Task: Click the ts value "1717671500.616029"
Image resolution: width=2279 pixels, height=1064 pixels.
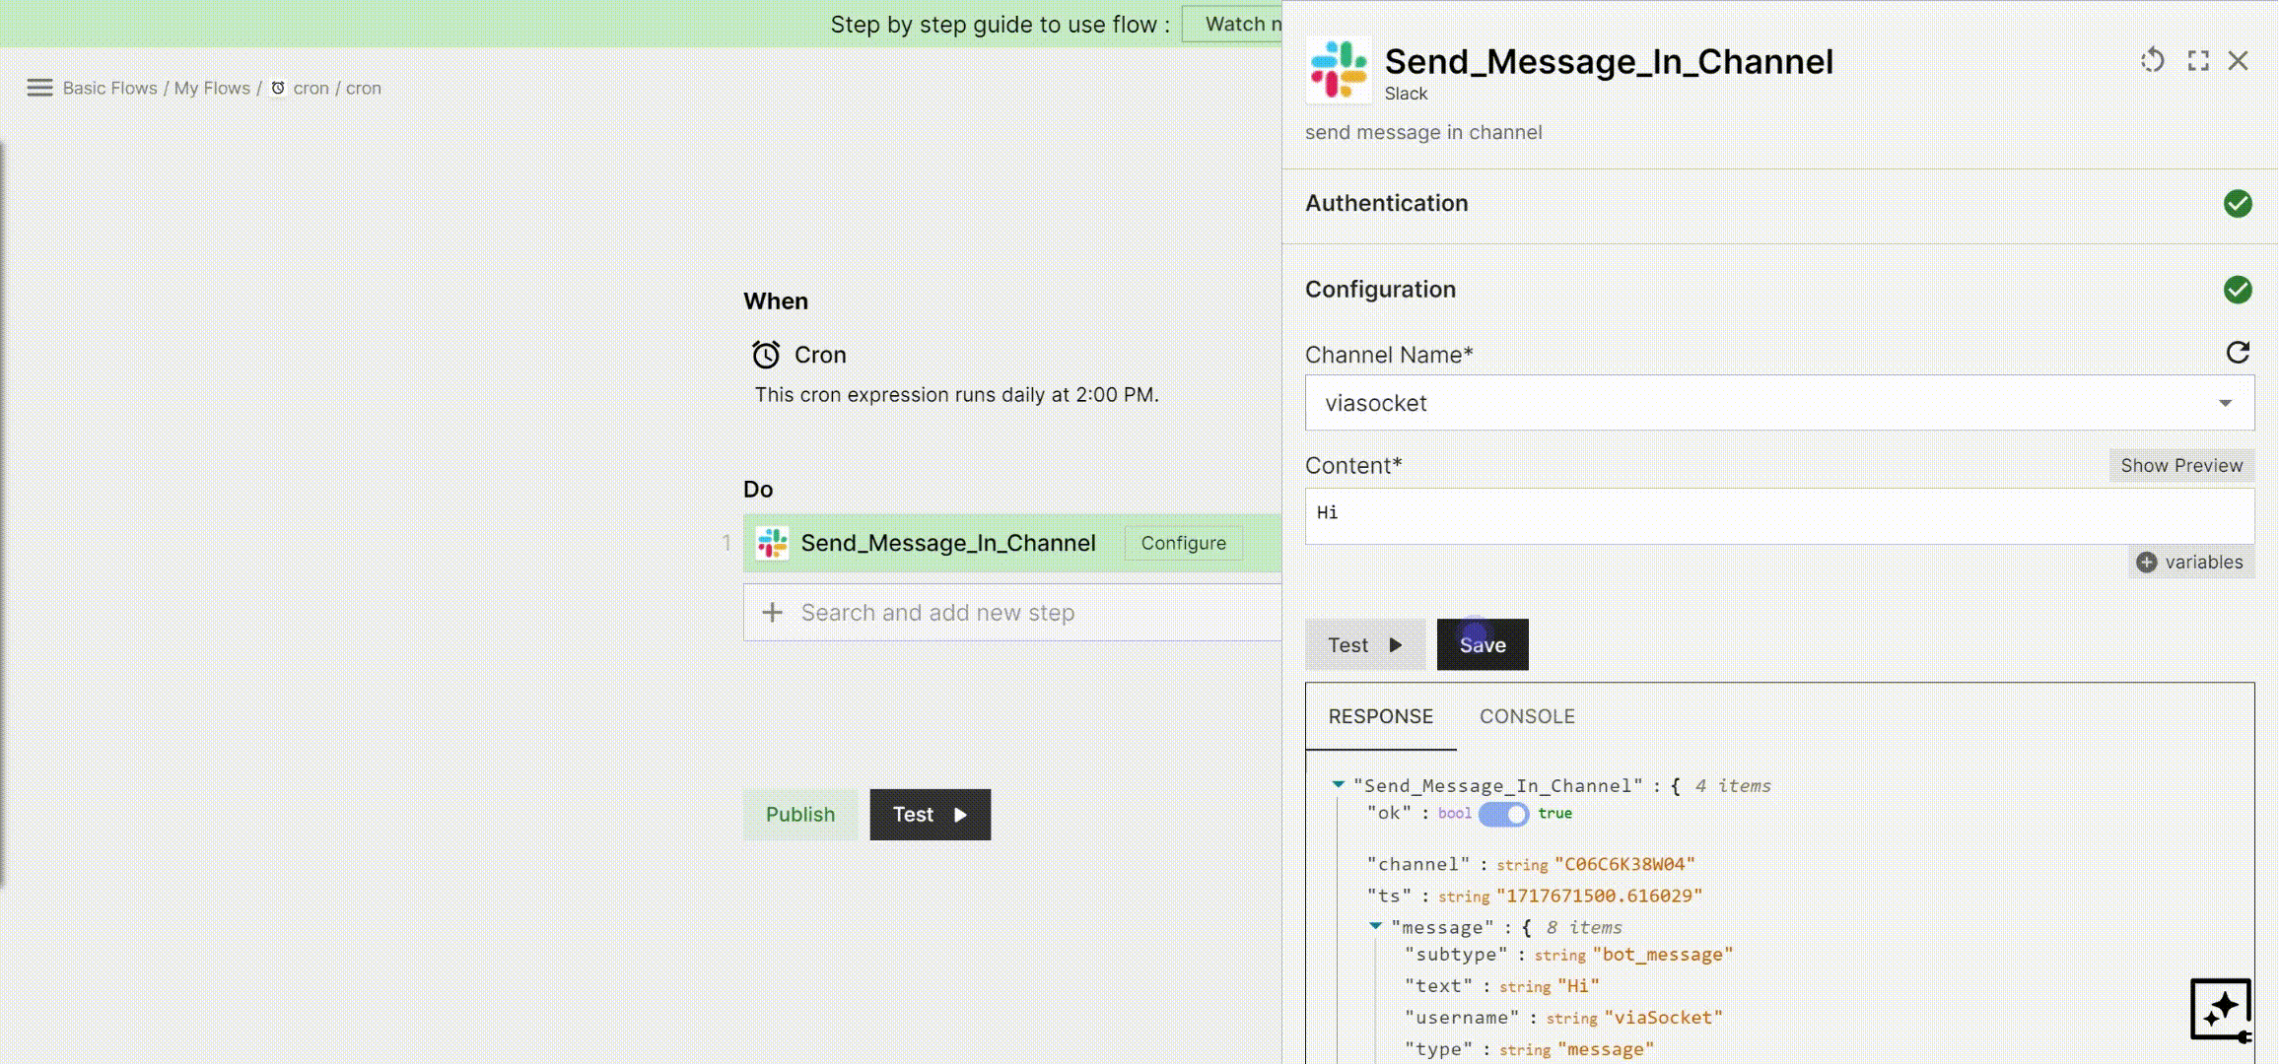Action: tap(1599, 896)
